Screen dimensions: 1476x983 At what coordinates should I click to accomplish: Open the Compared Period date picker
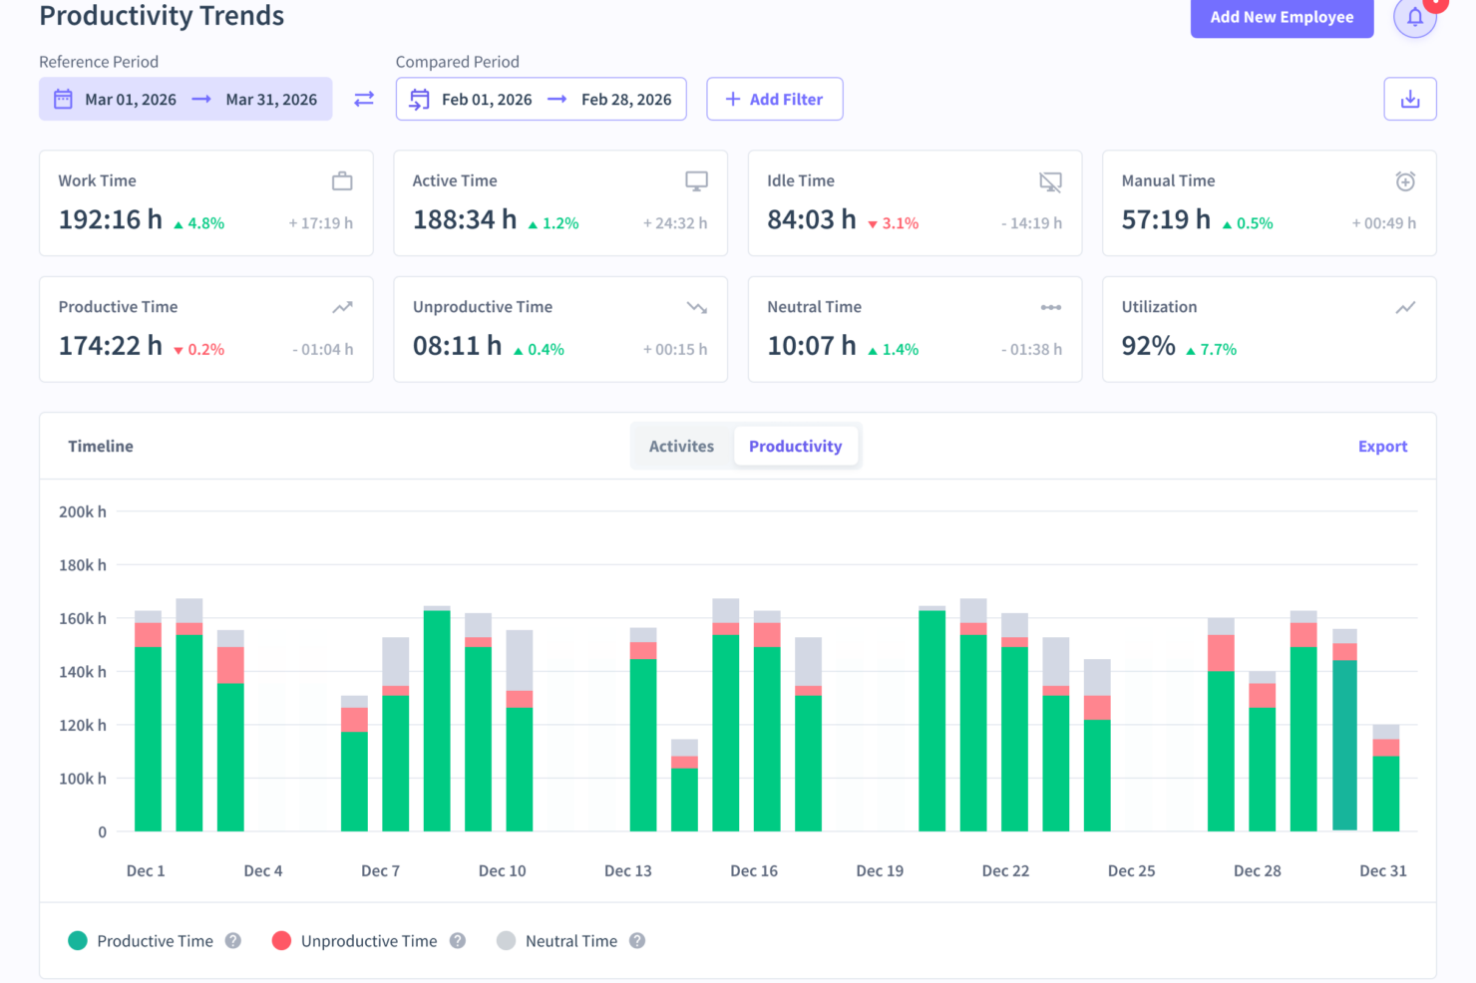click(x=541, y=99)
